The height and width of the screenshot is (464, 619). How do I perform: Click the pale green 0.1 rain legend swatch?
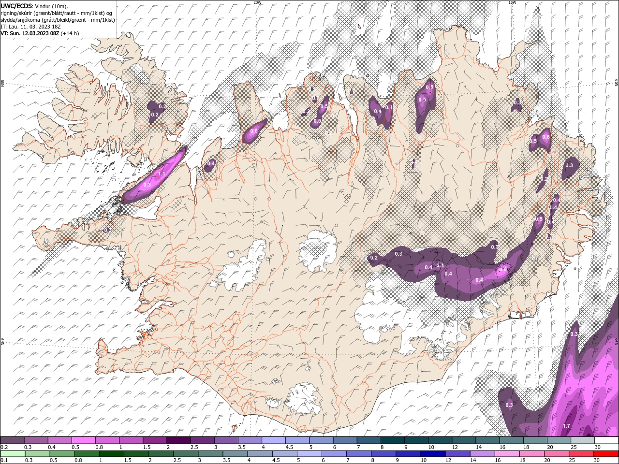click(13, 454)
